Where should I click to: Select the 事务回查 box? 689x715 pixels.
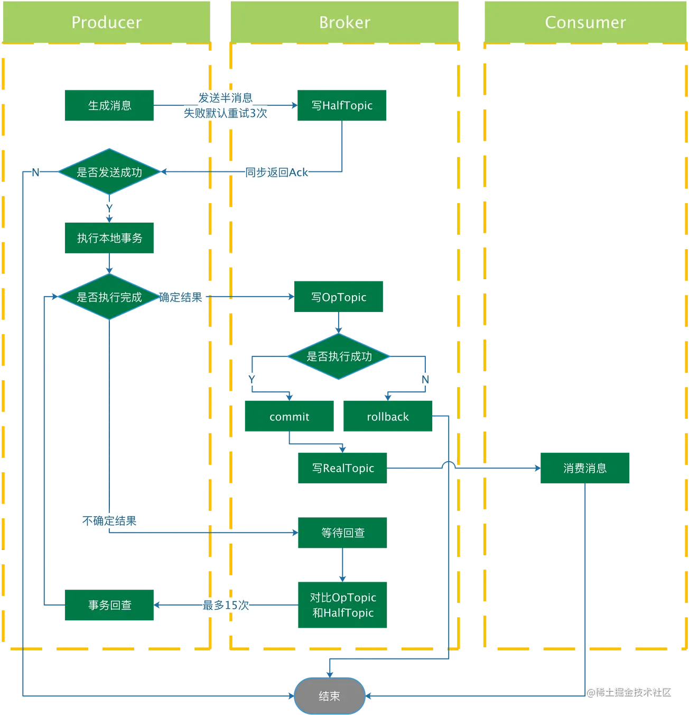[109, 605]
